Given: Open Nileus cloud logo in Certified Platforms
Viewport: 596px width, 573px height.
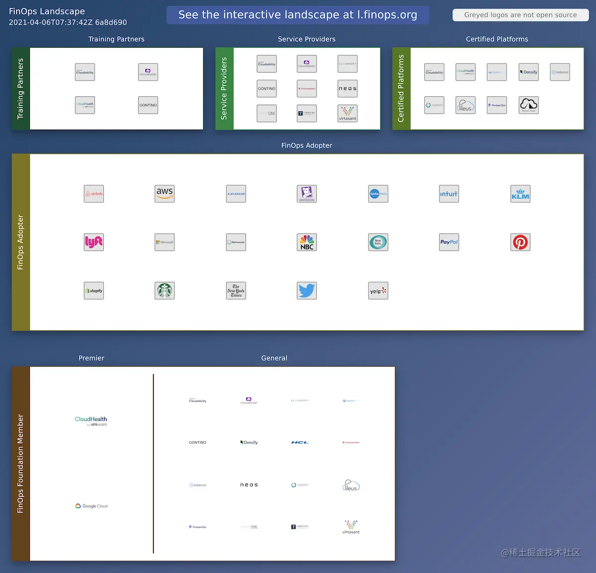Looking at the screenshot, I should pyautogui.click(x=466, y=105).
